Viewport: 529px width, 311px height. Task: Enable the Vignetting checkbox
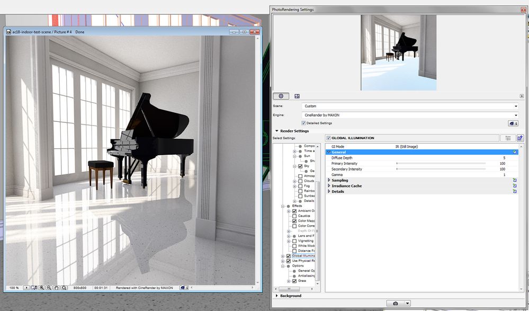294,241
